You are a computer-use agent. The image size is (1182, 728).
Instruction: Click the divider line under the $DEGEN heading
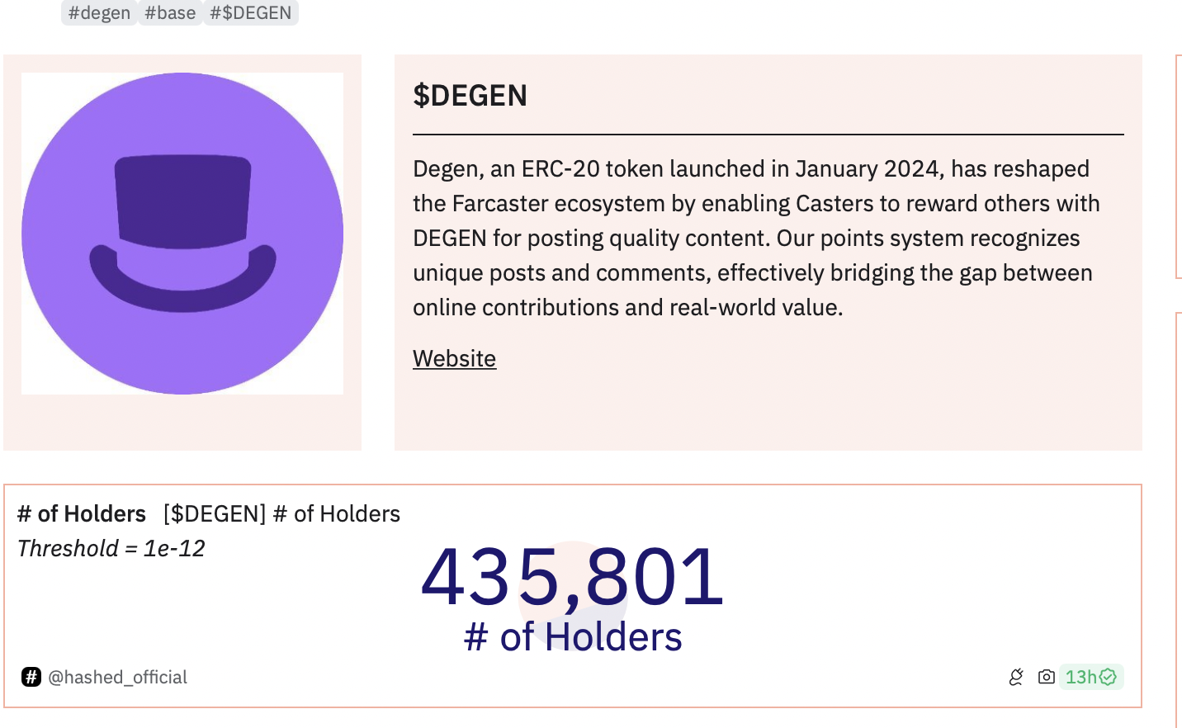pos(768,134)
